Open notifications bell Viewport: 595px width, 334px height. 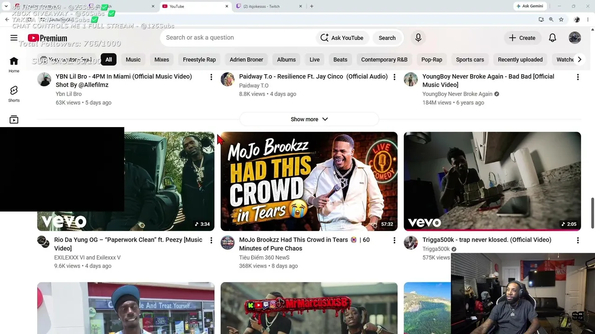tap(552, 38)
